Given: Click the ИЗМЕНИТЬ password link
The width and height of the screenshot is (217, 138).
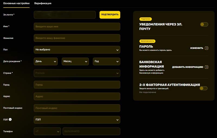Looking at the screenshot, I should [196, 48].
